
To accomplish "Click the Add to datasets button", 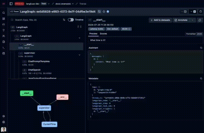I will point(160,20).
